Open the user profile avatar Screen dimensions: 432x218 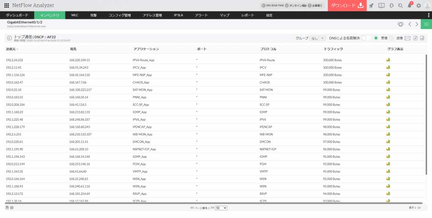click(x=427, y=5)
